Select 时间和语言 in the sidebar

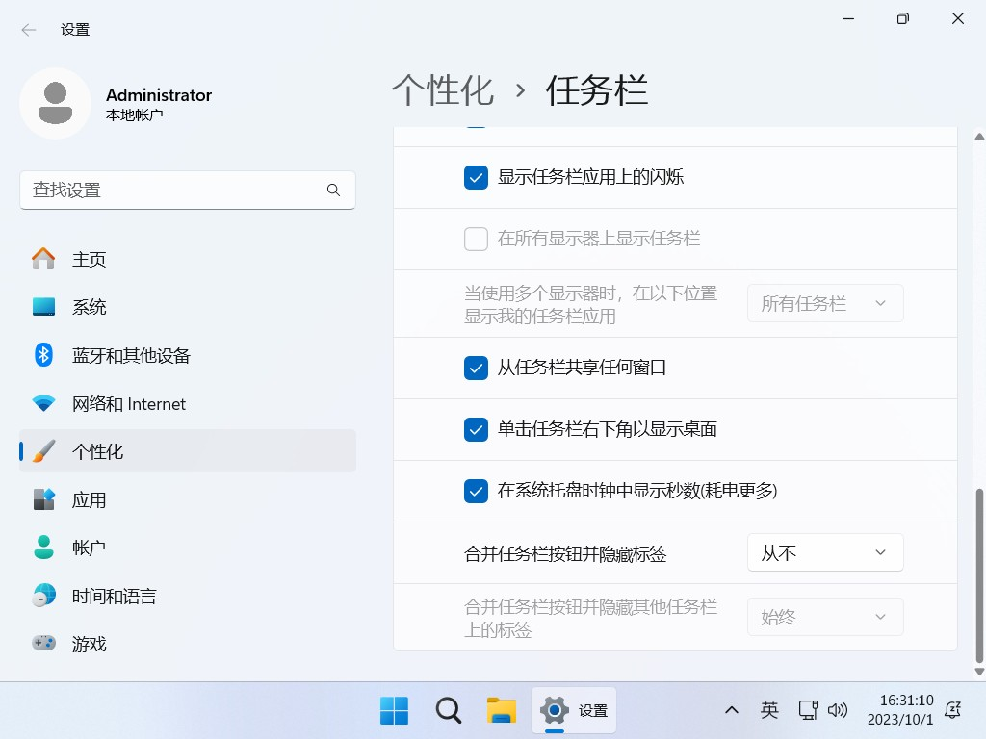point(114,596)
